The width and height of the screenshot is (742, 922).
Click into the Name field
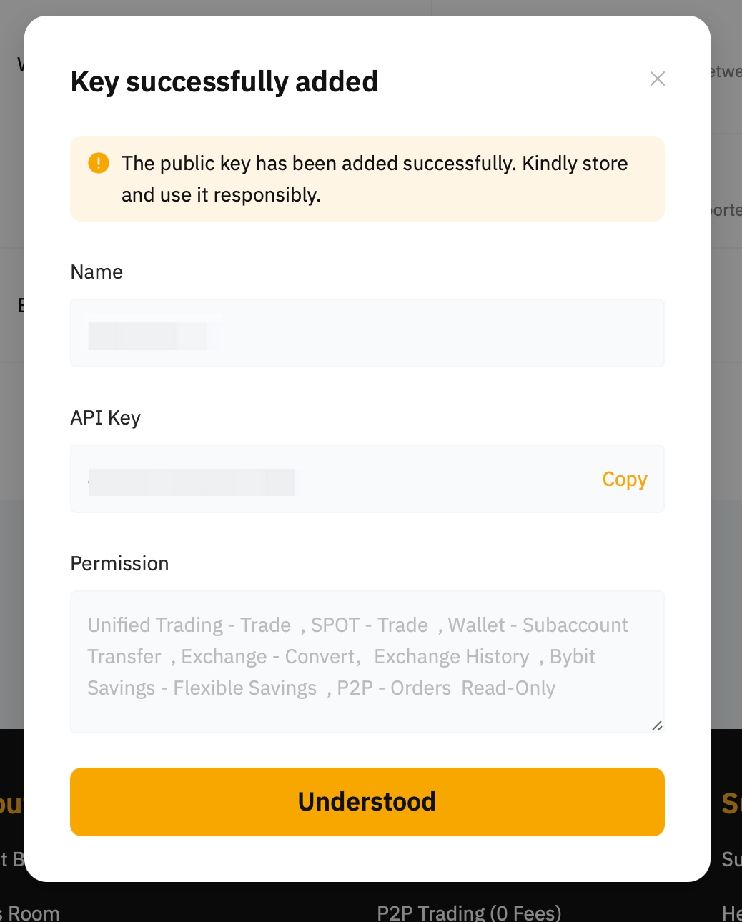429,333
